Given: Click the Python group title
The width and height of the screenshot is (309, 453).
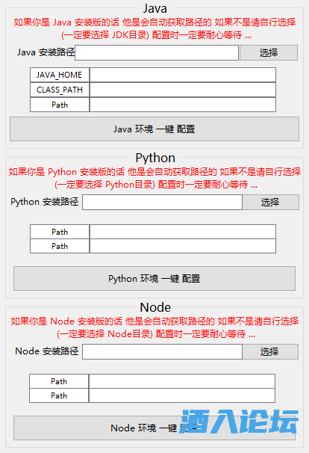Looking at the screenshot, I should click(155, 158).
